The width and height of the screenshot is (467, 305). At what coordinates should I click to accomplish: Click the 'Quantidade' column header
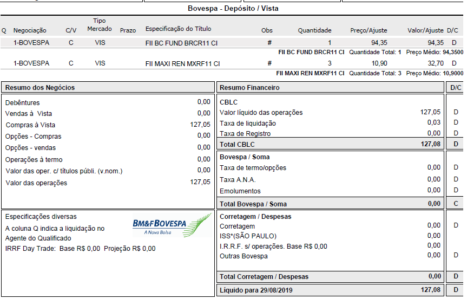coord(314,30)
